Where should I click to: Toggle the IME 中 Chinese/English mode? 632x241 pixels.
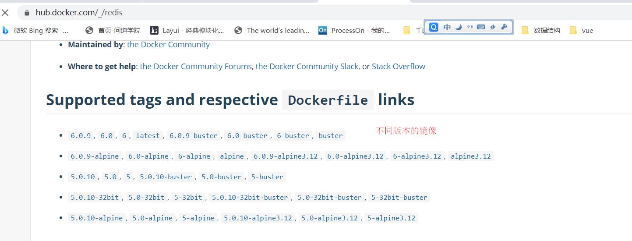(x=447, y=27)
